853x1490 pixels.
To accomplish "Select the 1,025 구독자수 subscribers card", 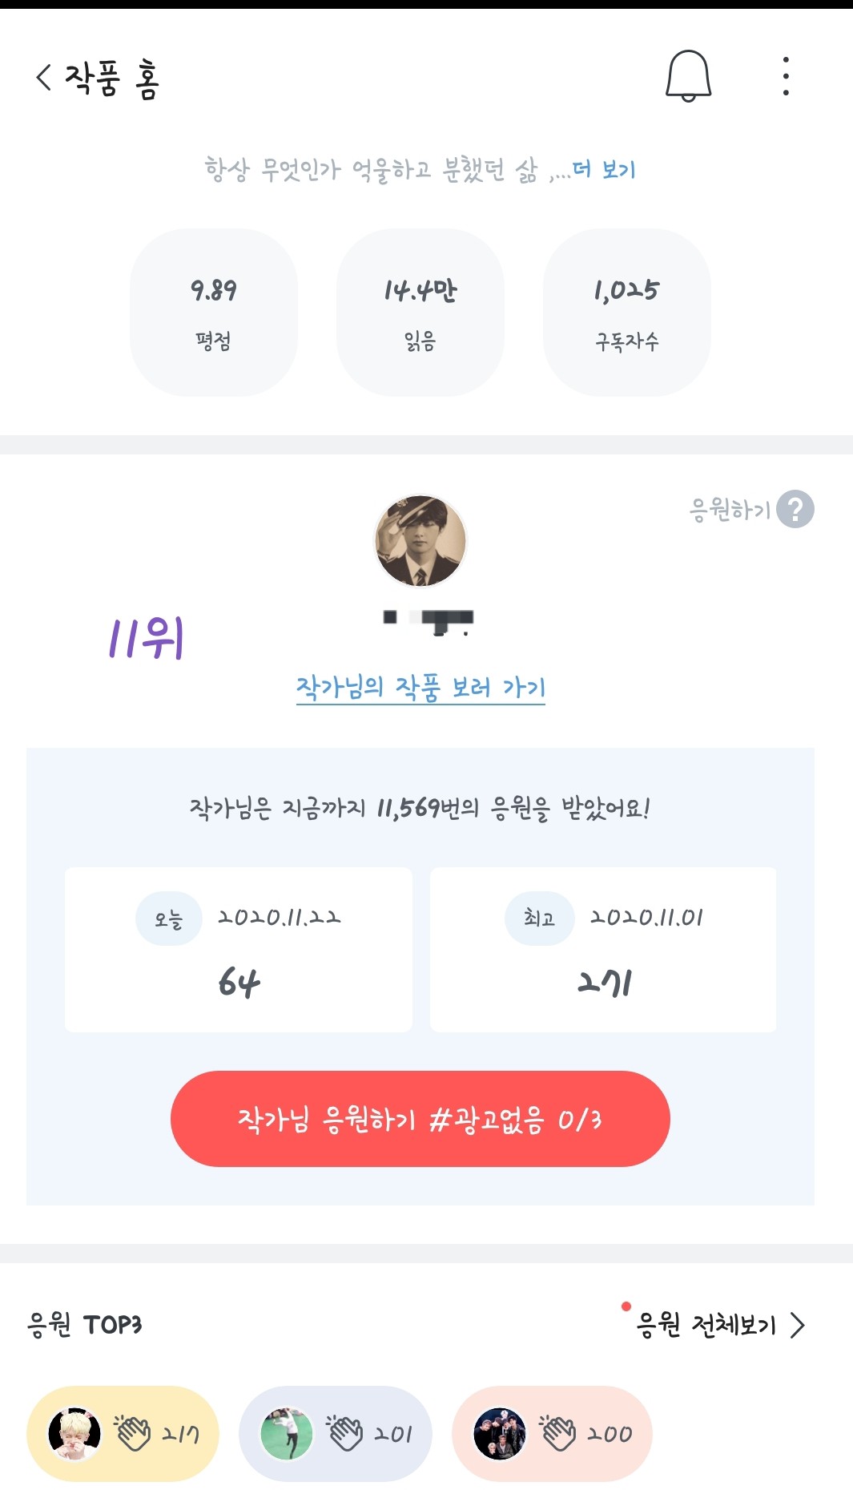I will coord(626,313).
